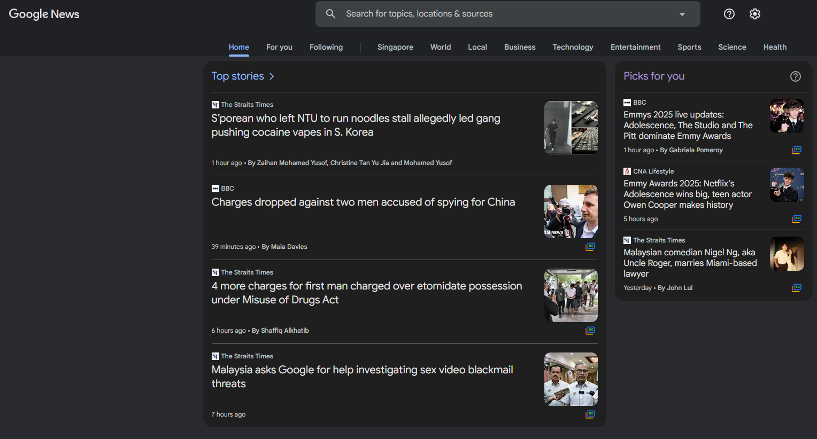Click the Picks for you help icon
Image resolution: width=817 pixels, height=439 pixels.
[795, 76]
